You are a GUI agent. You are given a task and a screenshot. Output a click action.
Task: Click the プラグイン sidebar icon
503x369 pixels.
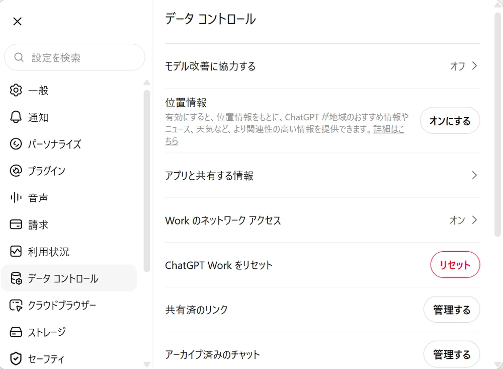click(x=16, y=171)
